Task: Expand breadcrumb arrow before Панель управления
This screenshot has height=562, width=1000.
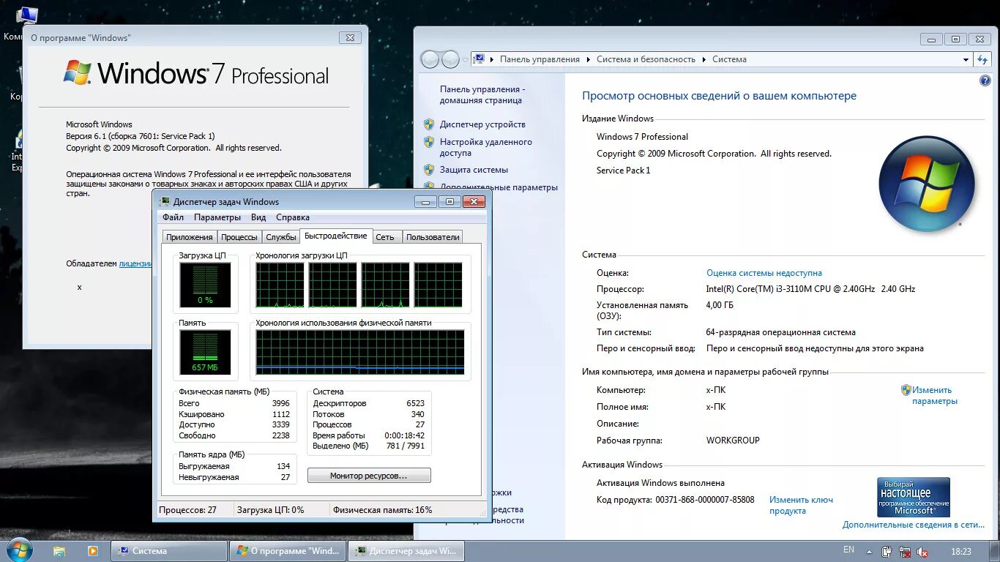Action: point(493,59)
